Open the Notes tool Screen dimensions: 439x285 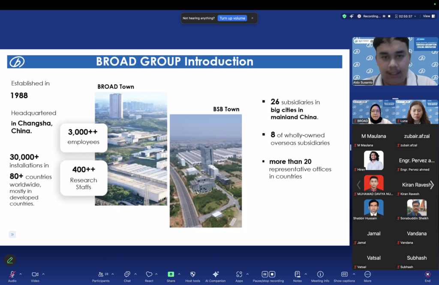[x=297, y=275]
